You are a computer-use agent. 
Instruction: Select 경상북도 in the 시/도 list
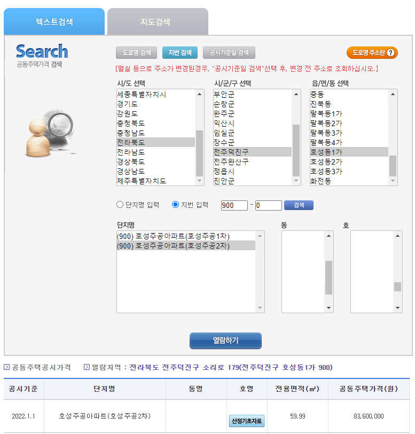point(156,161)
